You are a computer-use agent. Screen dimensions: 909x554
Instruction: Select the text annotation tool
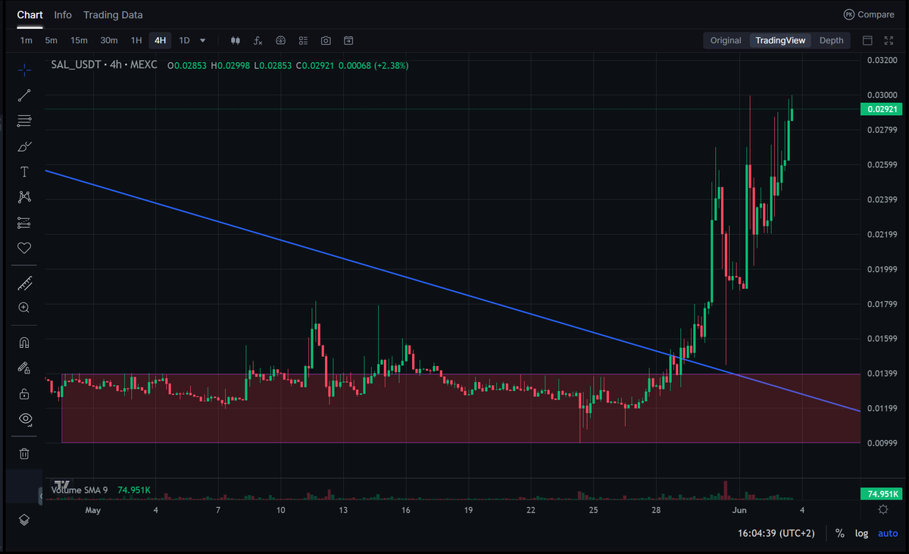24,172
